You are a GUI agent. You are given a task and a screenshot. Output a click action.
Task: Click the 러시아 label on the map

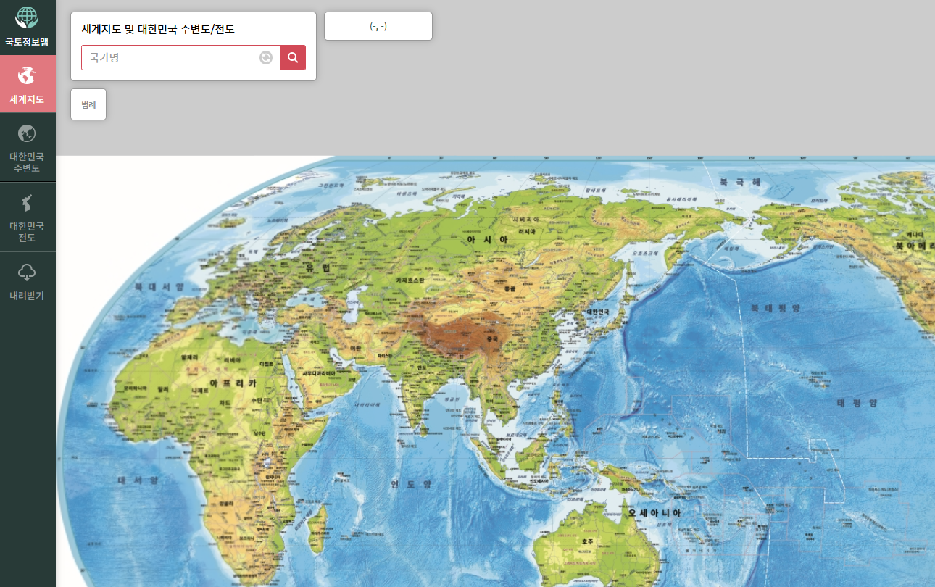pyautogui.click(x=526, y=232)
